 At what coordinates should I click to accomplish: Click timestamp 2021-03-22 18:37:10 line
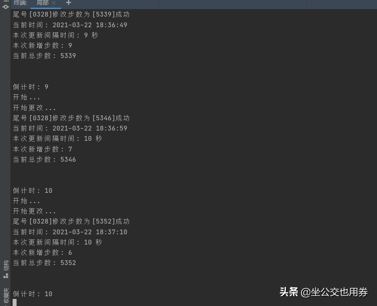(70, 232)
